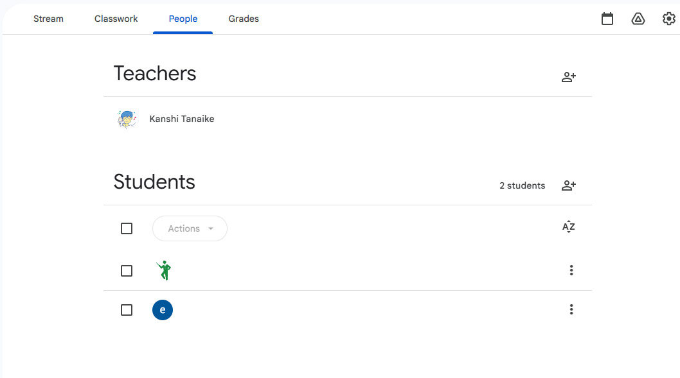Open class settings gear icon
Viewport: 680px width, 378px height.
668,19
